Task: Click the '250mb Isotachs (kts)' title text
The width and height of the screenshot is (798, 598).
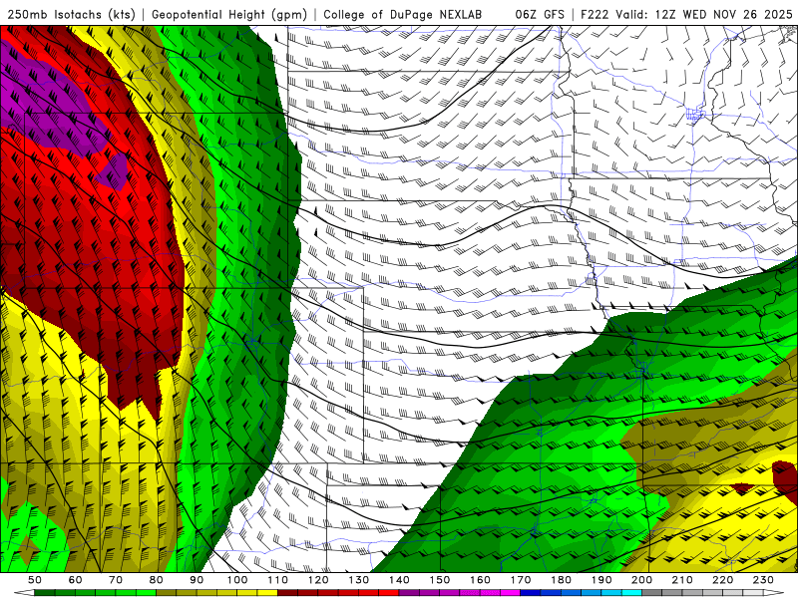Action: 71,14
